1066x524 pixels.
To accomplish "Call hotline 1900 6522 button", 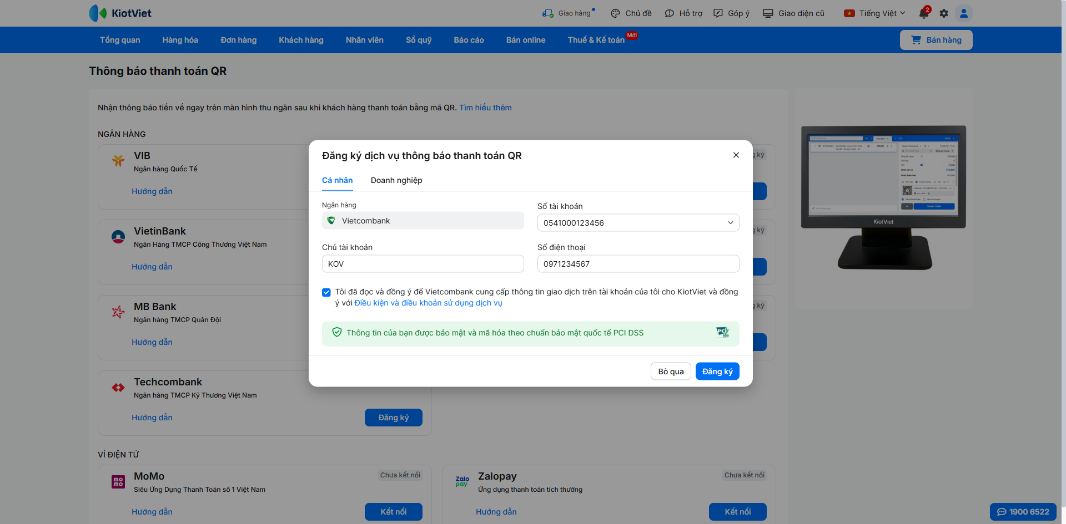I will tap(1023, 512).
